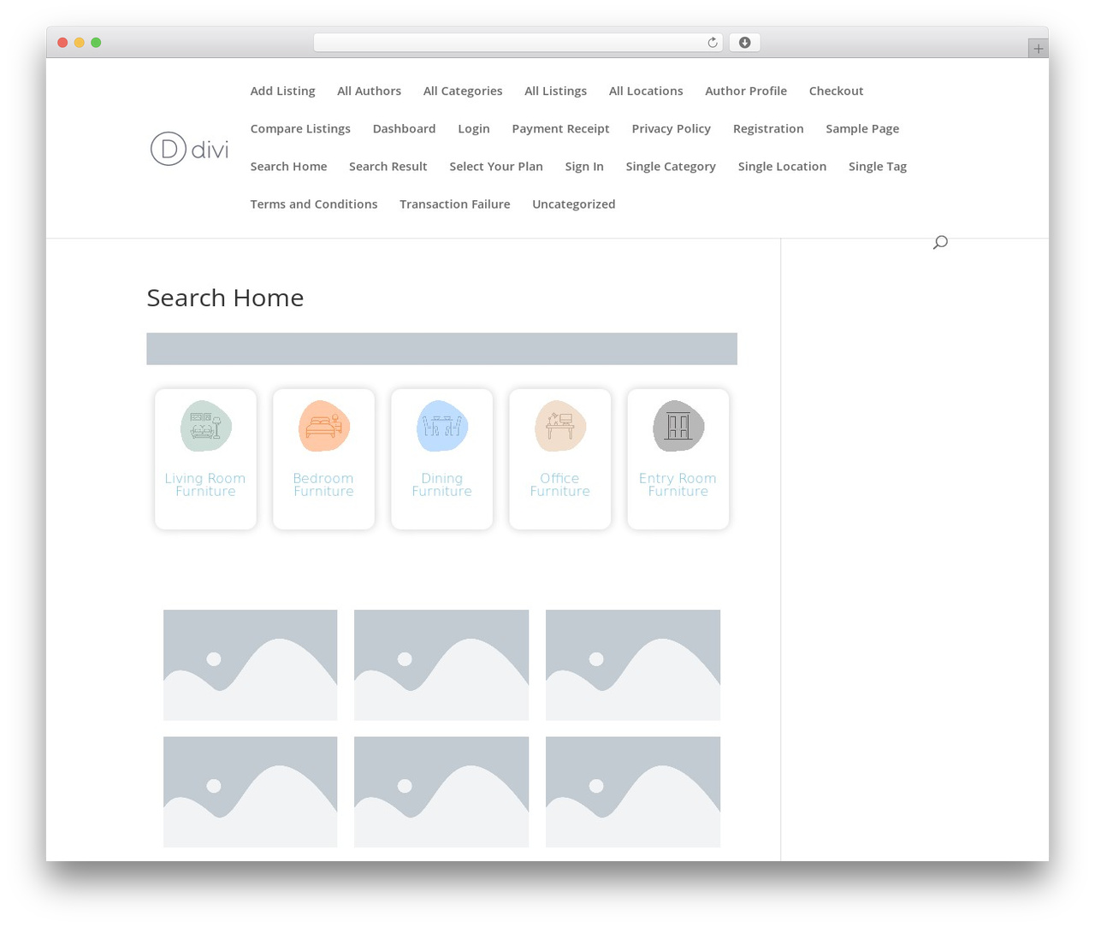Reload the page using the browser refresh icon
This screenshot has height=927, width=1095.
[712, 43]
